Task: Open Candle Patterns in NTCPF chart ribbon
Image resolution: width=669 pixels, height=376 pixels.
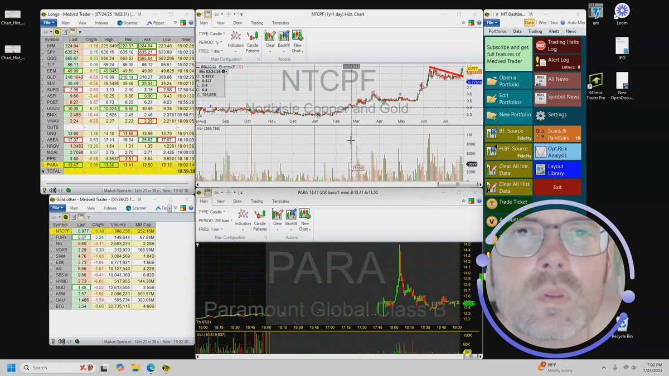Action: [x=253, y=40]
